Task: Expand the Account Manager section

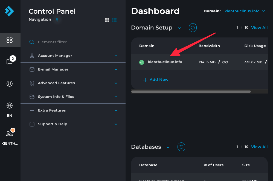Action: pos(73,56)
